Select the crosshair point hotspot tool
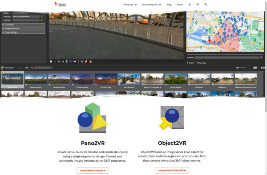Viewport: 267px width, 175px height. pyautogui.click(x=82, y=61)
